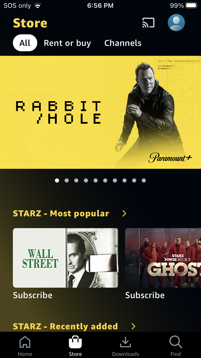Open the STARZ - Most popular heading
This screenshot has height=358, width=201.
[x=61, y=213]
